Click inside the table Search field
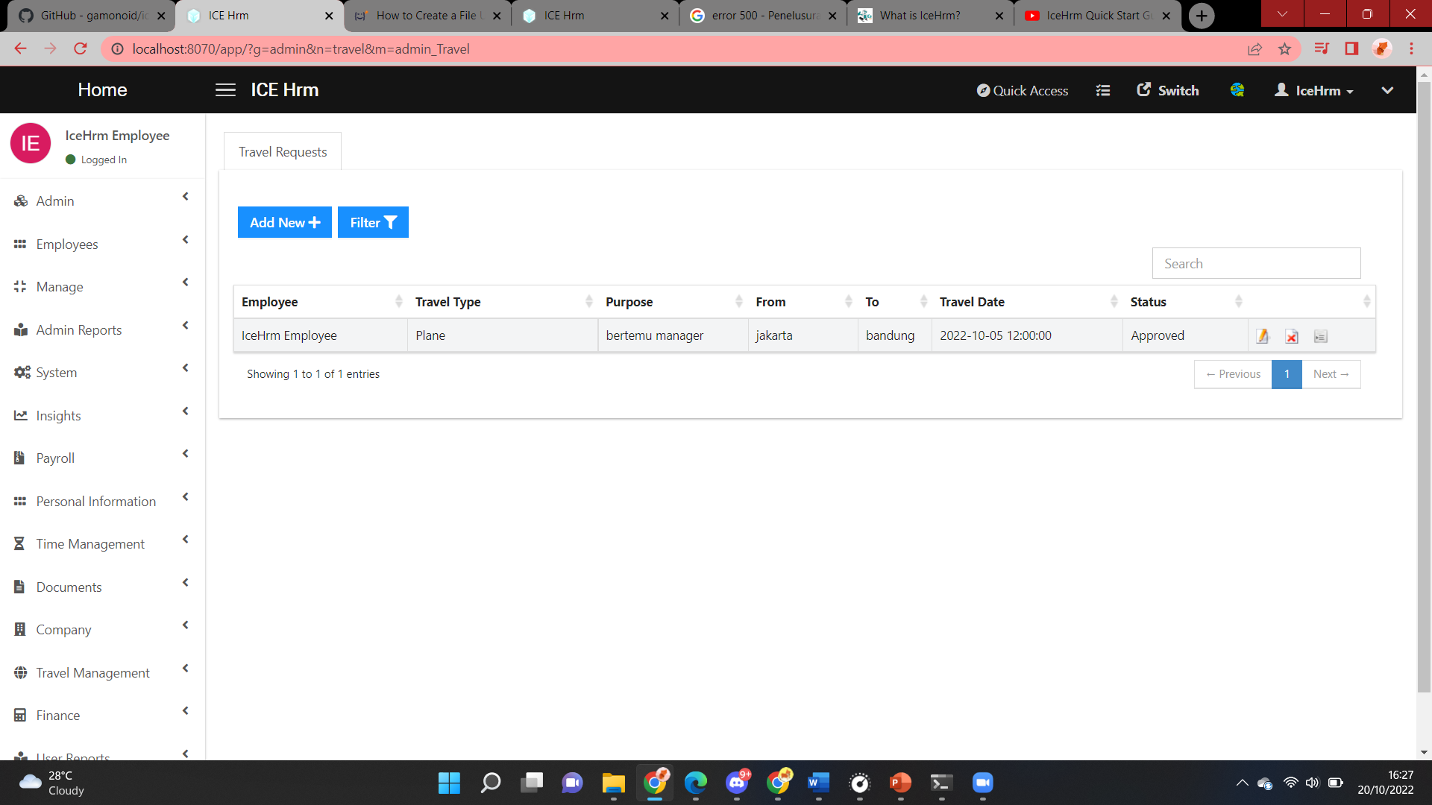Viewport: 1432px width, 805px height. click(x=1256, y=263)
